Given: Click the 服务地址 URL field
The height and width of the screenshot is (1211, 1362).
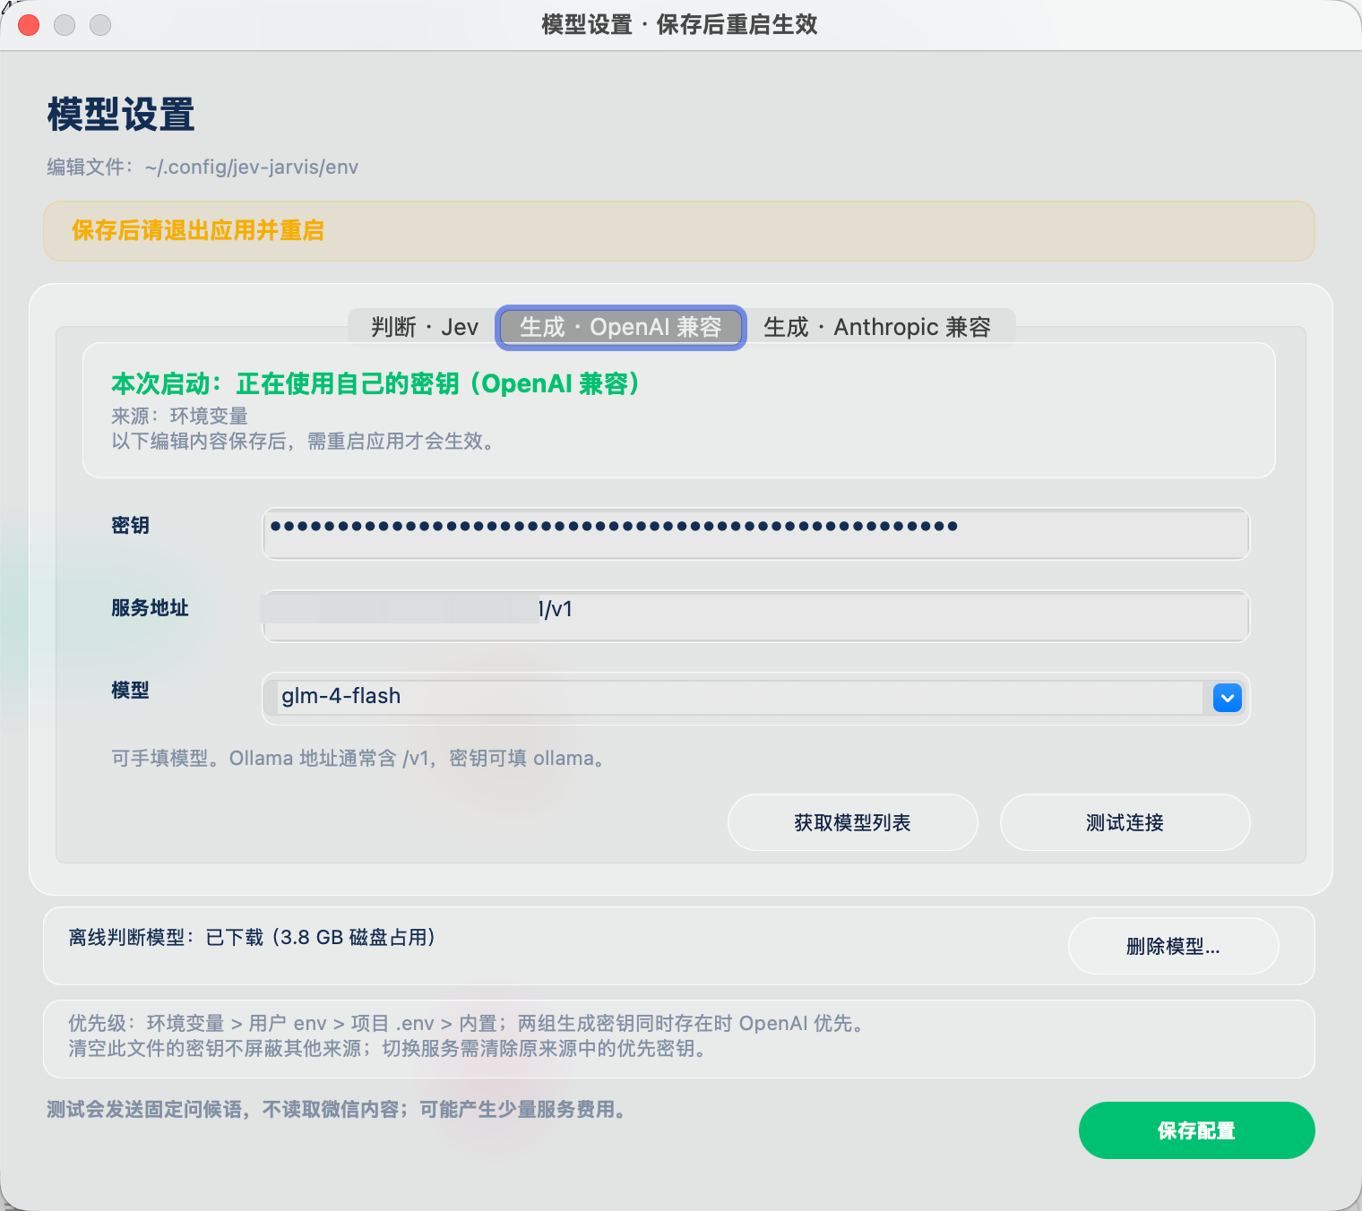Looking at the screenshot, I should click(755, 616).
